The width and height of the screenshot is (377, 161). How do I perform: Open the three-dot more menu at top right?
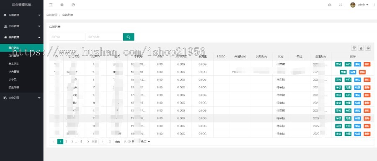tap(375, 5)
